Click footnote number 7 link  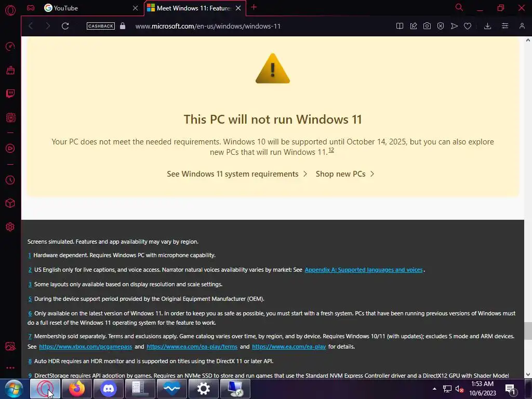pyautogui.click(x=30, y=336)
